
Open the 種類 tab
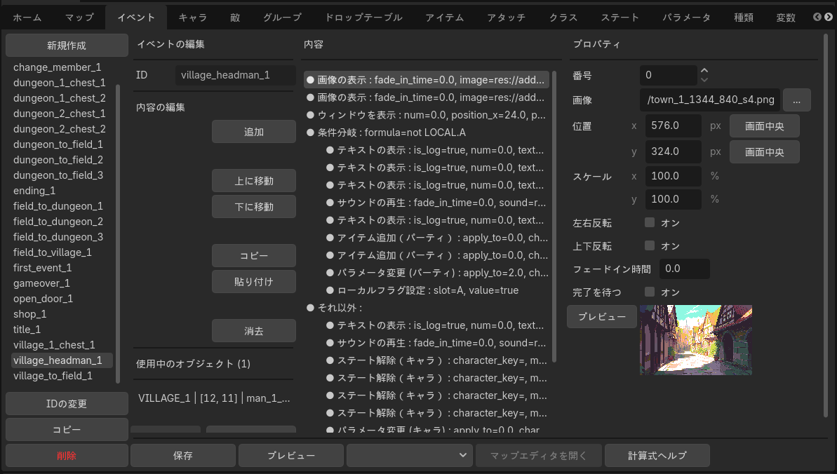click(x=744, y=18)
